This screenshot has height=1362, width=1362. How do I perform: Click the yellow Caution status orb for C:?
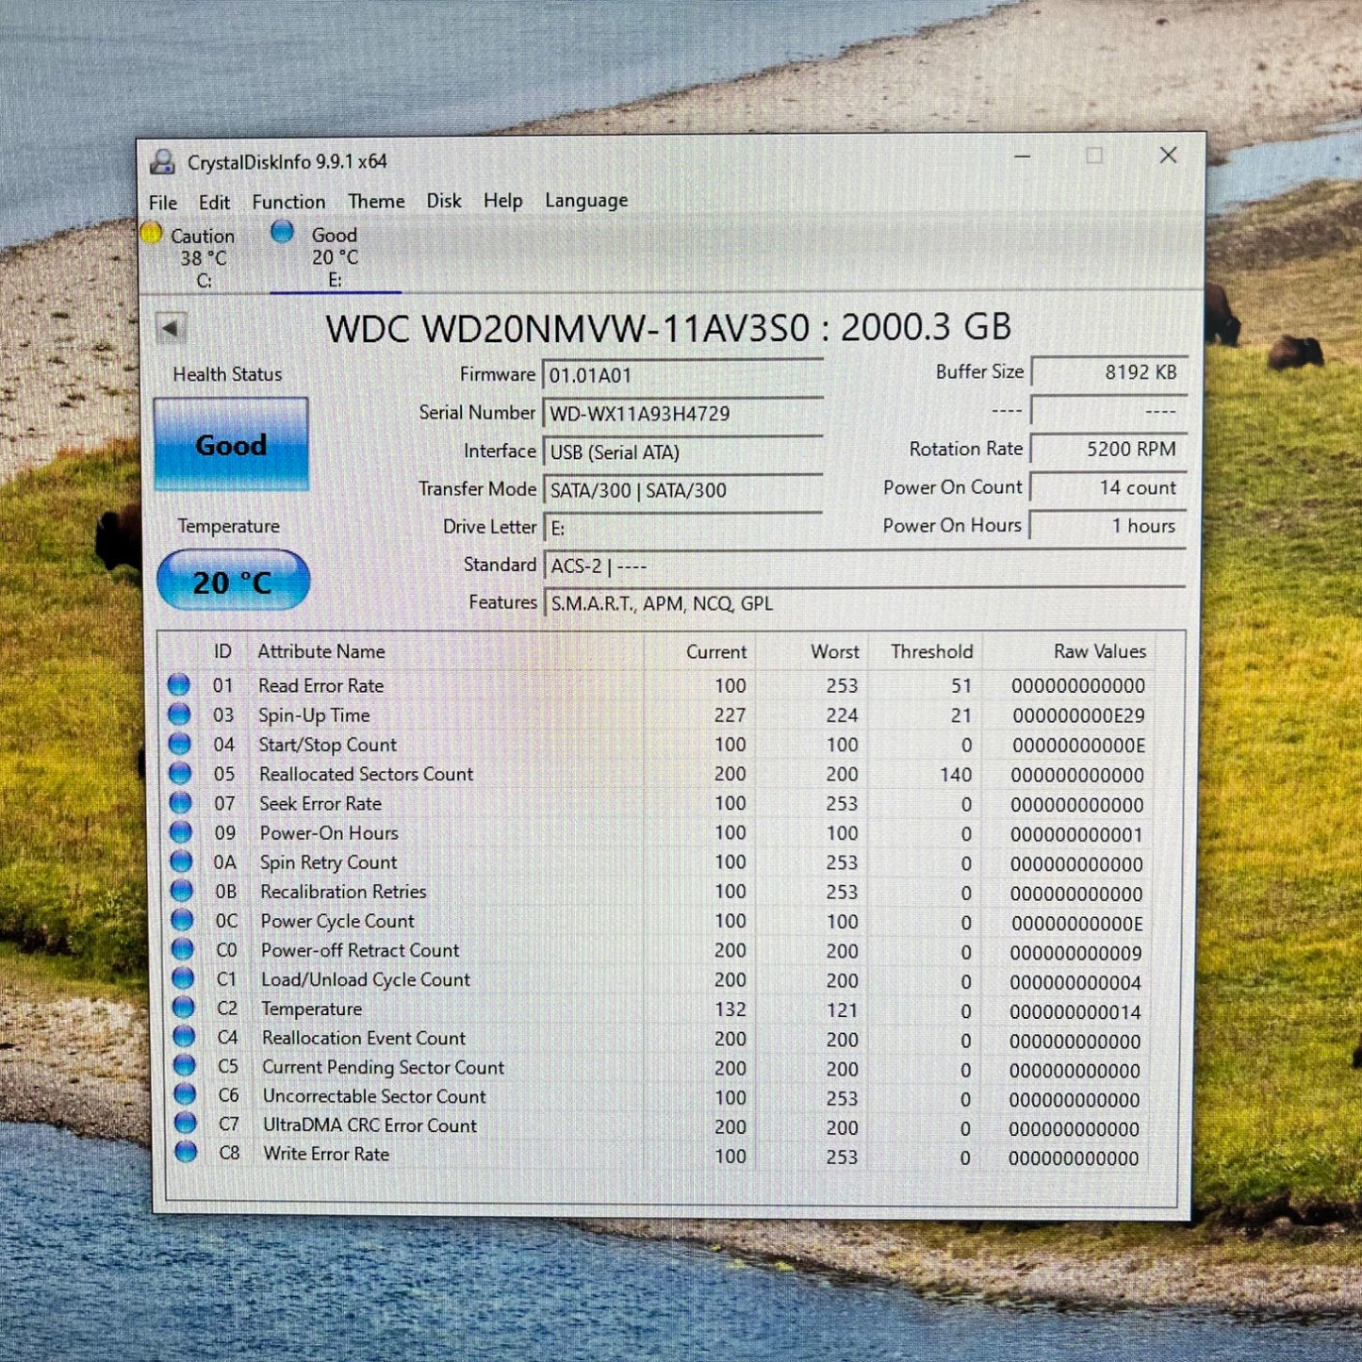152,233
